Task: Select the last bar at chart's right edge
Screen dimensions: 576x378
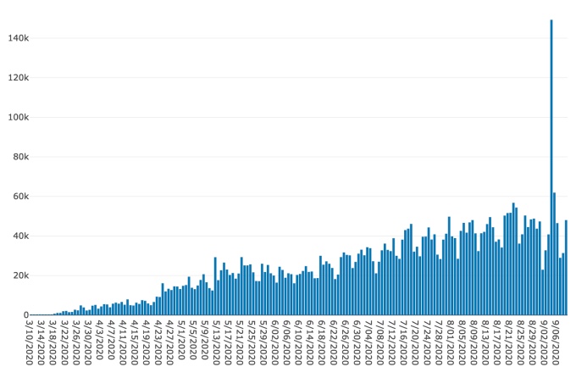Action: click(566, 268)
